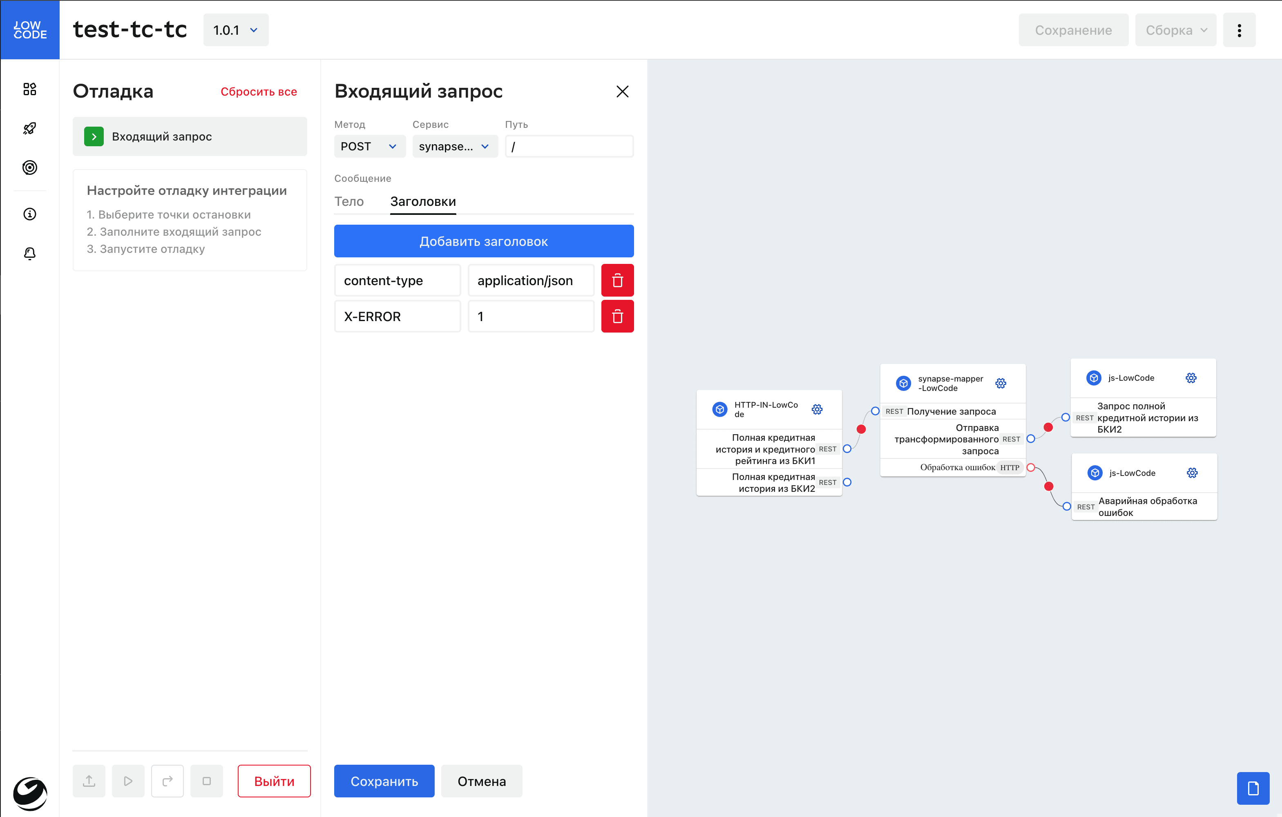This screenshot has height=817, width=1282.
Task: Click the Сбросить все link
Action: tap(259, 92)
